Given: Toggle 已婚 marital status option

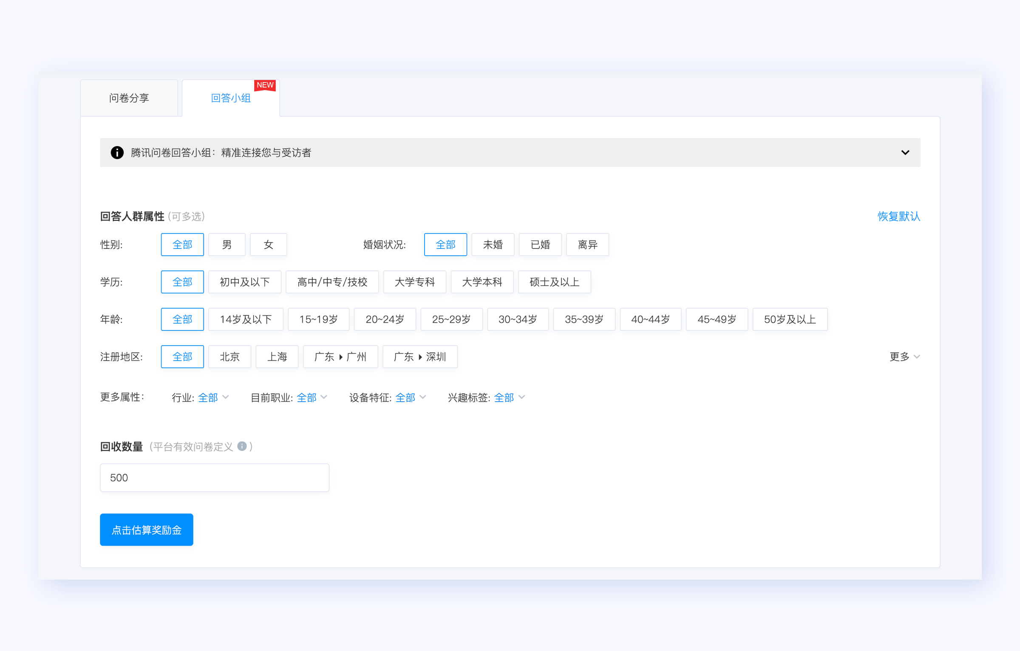Looking at the screenshot, I should [540, 245].
